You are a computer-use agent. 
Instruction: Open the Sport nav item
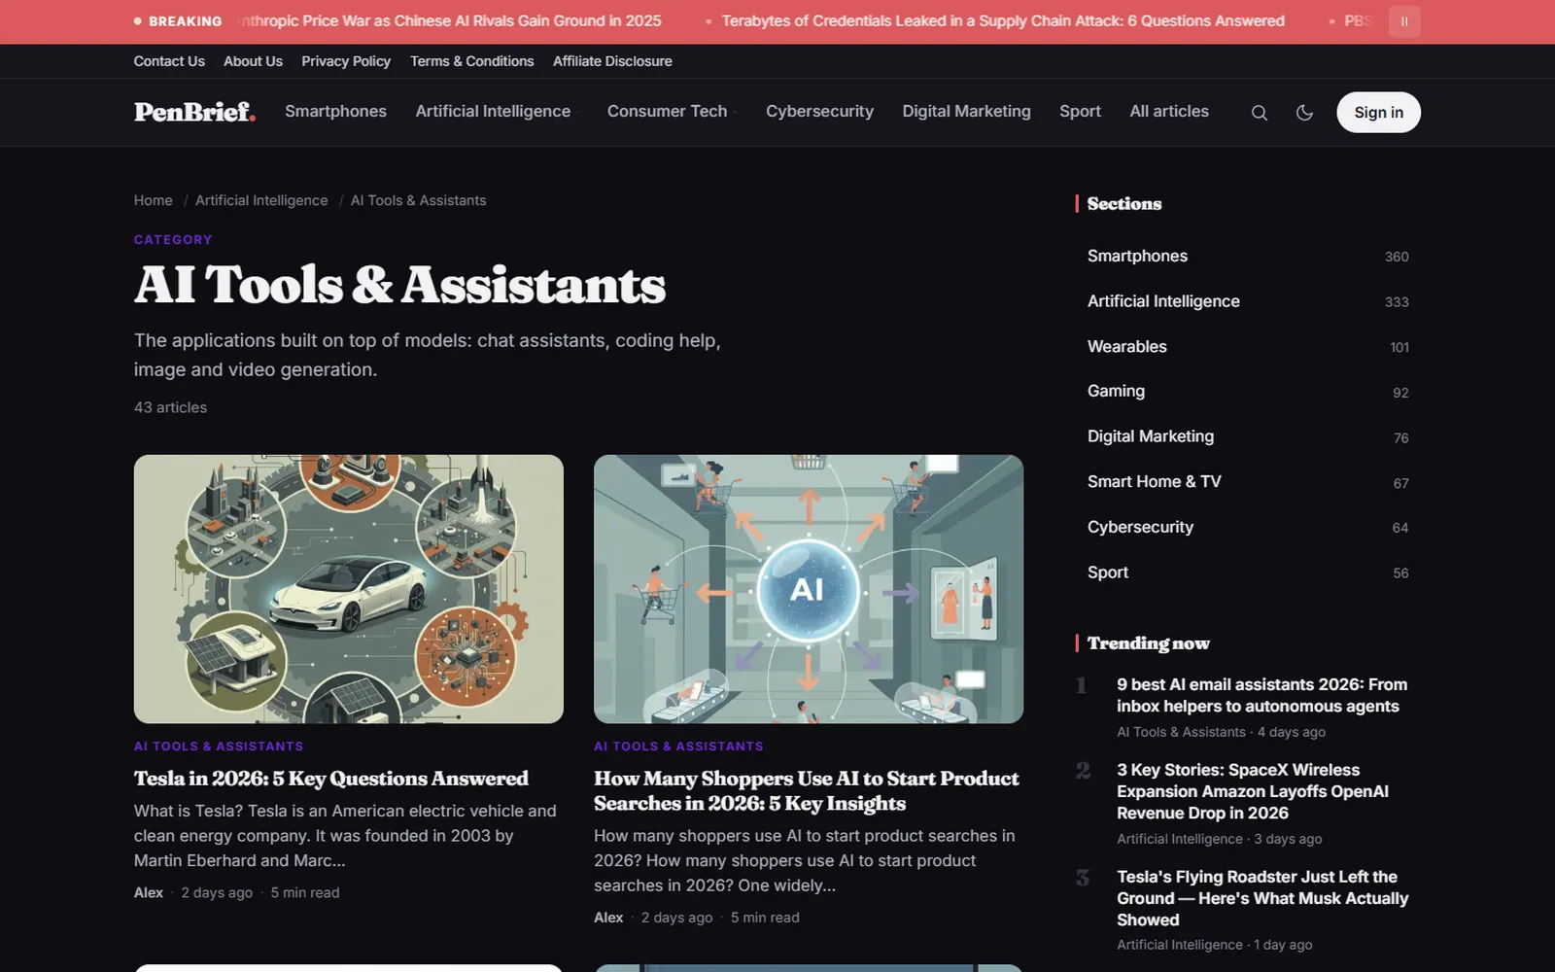(x=1080, y=111)
